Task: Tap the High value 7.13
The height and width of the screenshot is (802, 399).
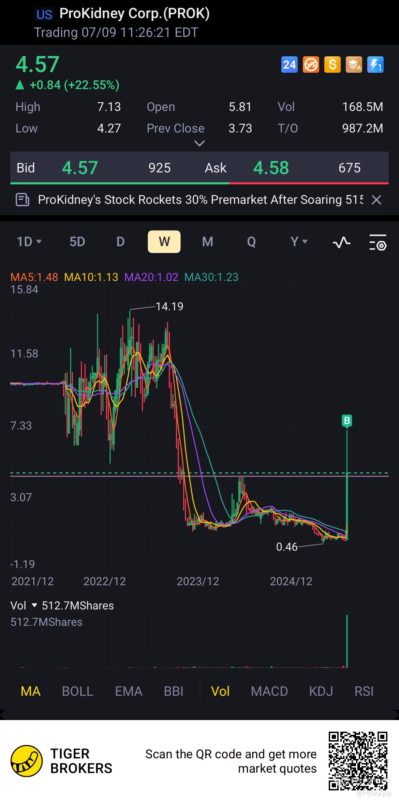Action: point(109,107)
